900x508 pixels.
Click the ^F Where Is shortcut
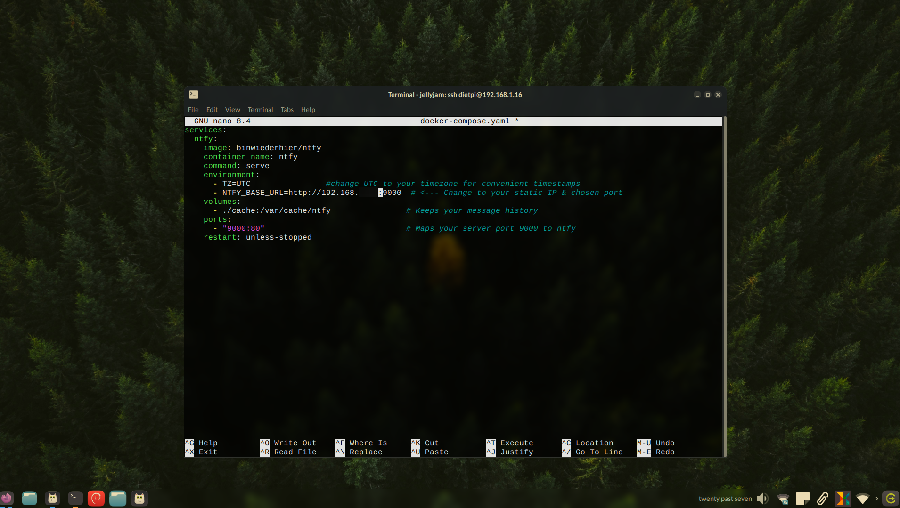[361, 443]
